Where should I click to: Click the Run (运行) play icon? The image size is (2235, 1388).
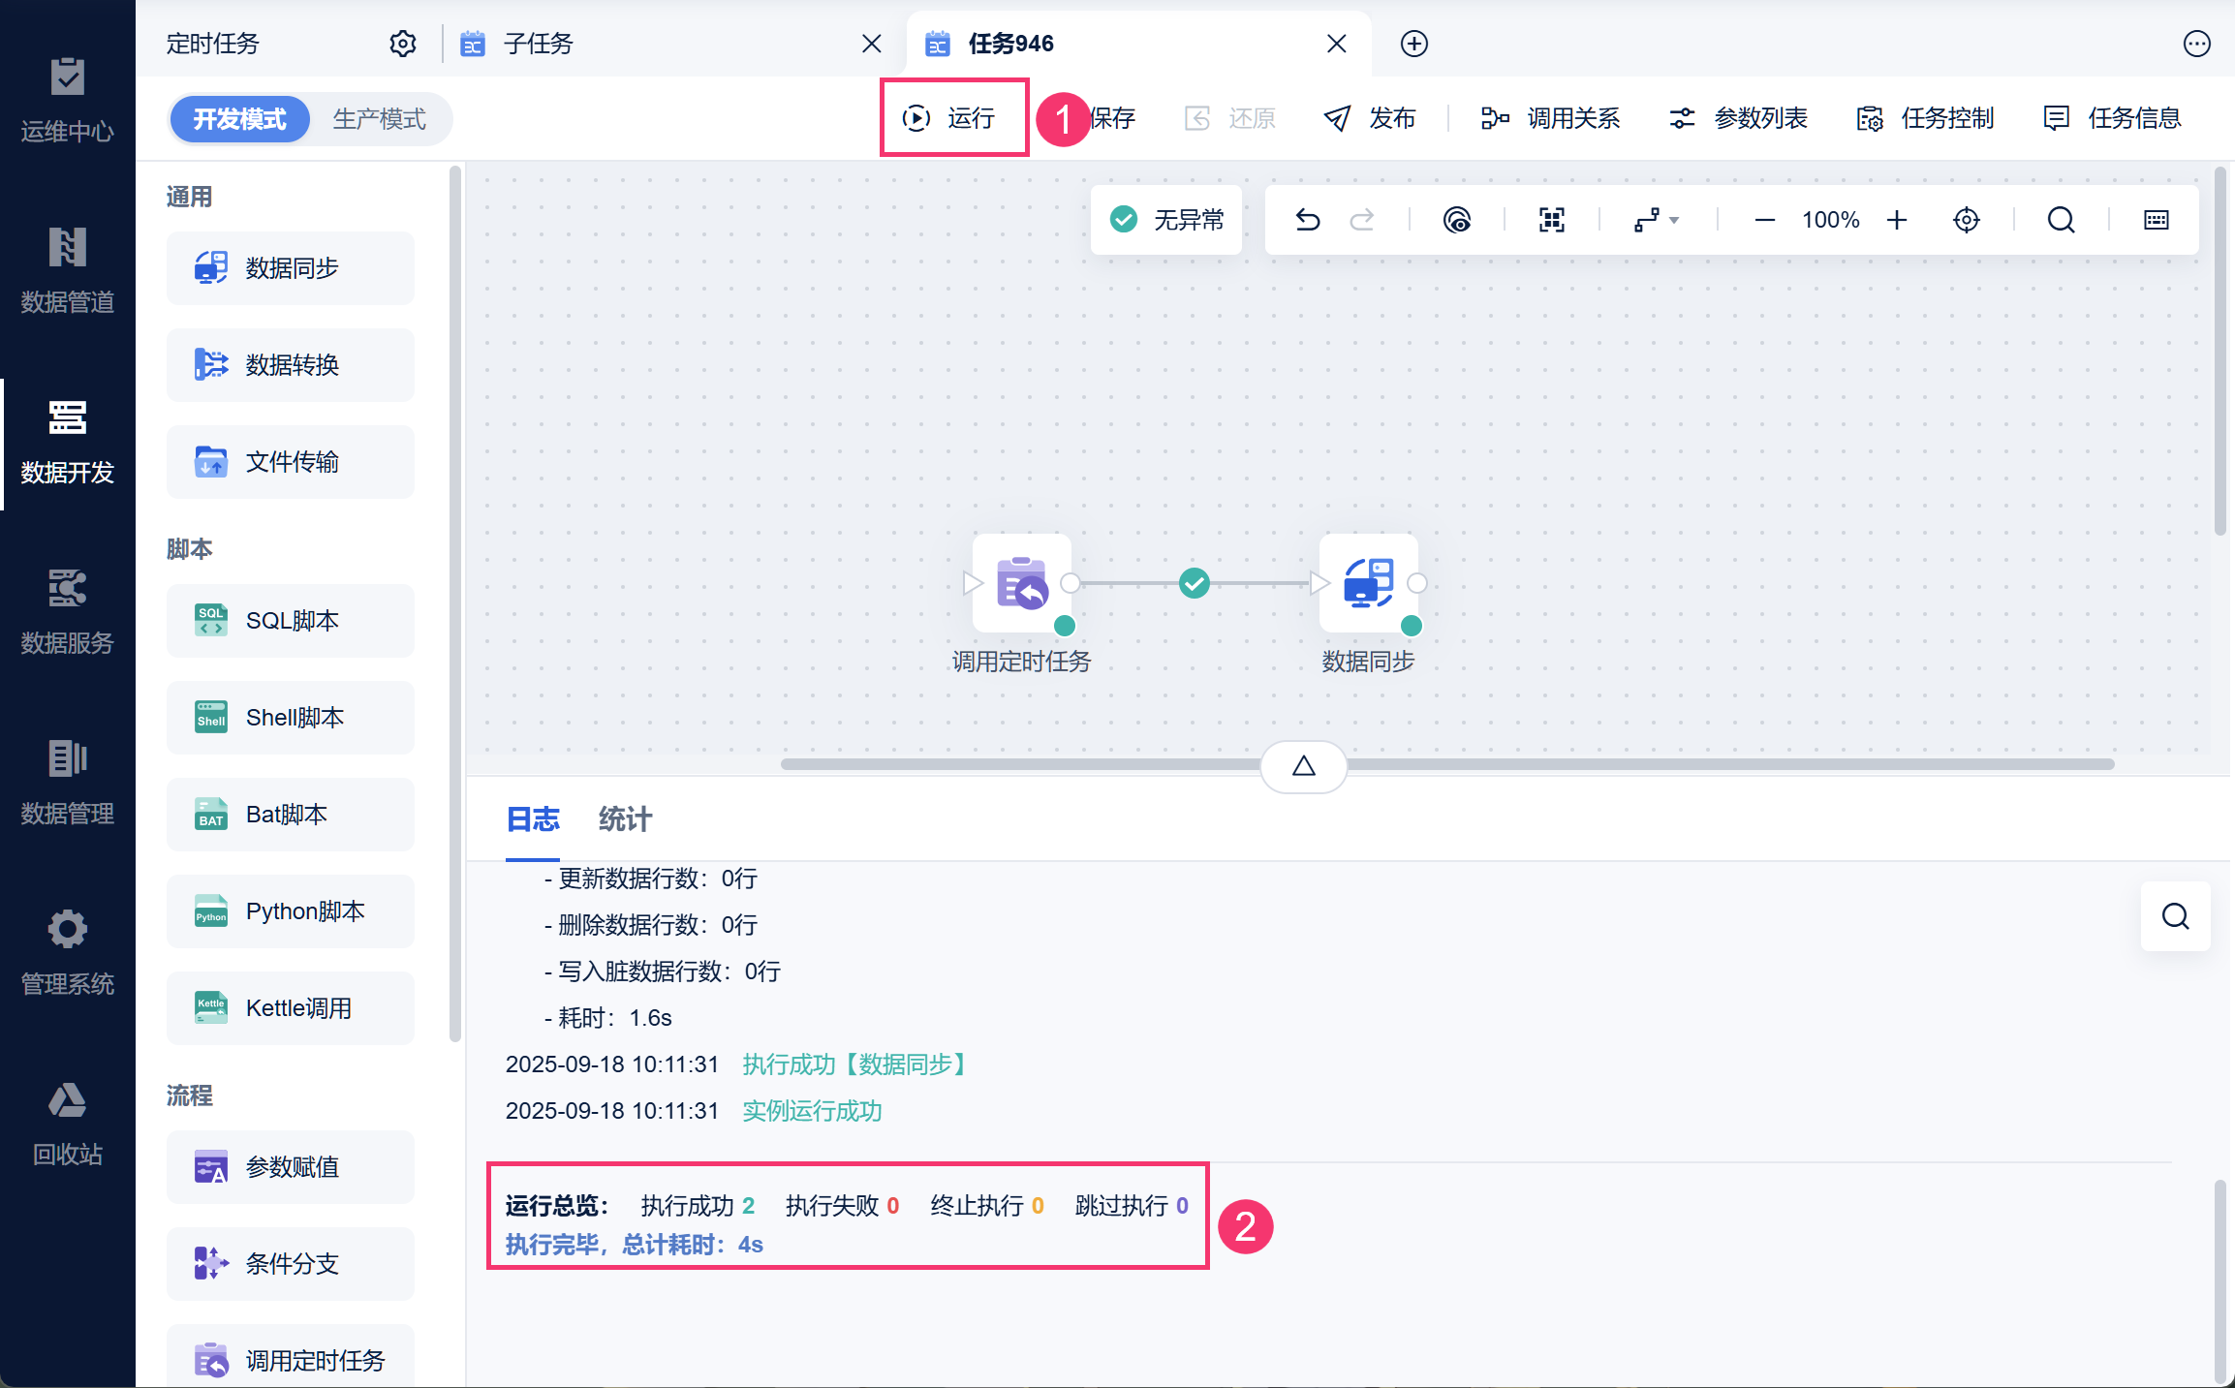point(916,118)
